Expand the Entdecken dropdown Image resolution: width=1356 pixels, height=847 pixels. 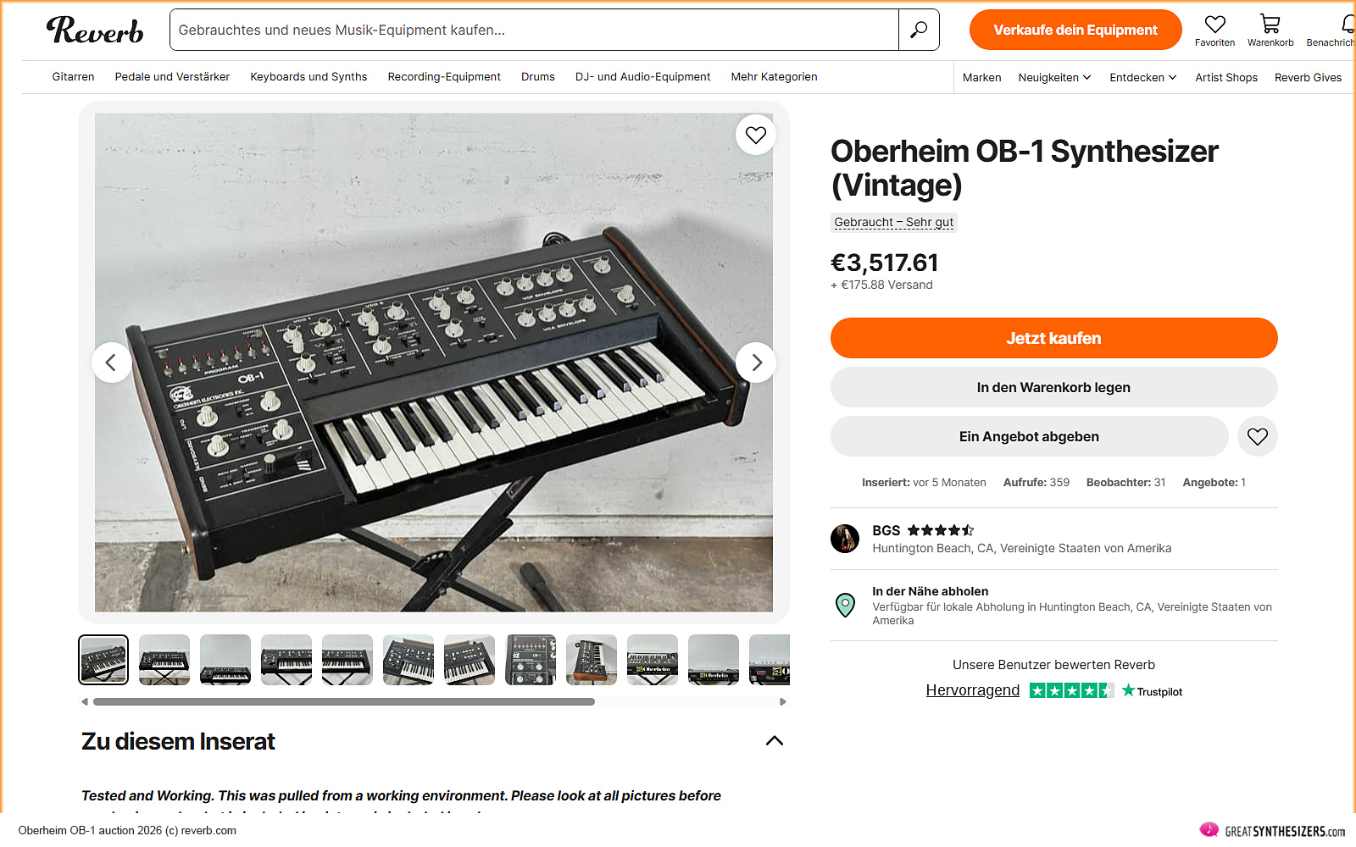(1142, 77)
